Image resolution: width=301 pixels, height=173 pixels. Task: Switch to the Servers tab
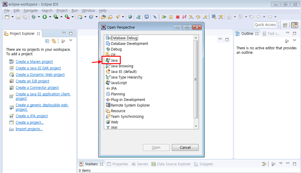point(140,164)
